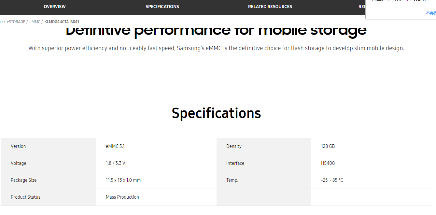Select the Voltage label cell
The width and height of the screenshot is (436, 215).
49,163
